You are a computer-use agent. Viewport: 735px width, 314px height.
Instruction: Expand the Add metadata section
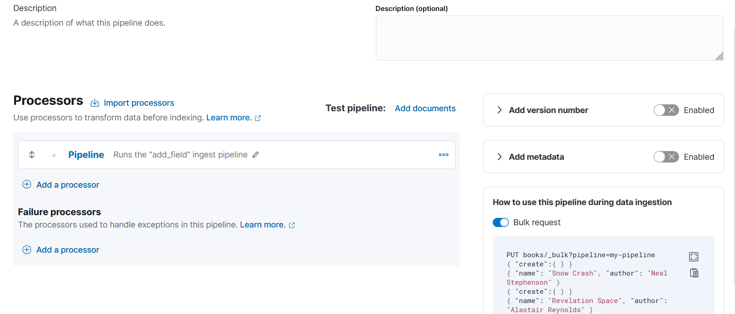(500, 157)
